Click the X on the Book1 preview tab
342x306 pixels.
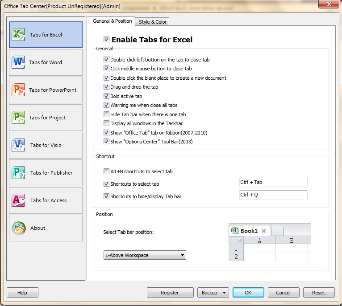(x=263, y=231)
